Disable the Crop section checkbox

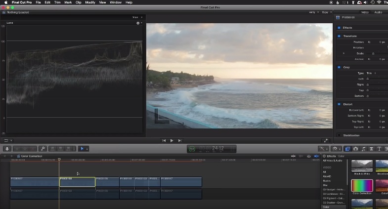(x=339, y=67)
